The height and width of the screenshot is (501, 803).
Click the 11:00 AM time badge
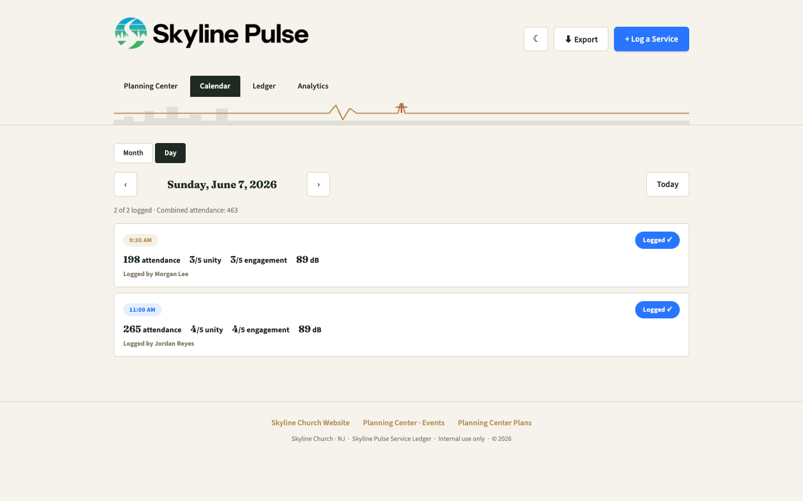tap(142, 310)
